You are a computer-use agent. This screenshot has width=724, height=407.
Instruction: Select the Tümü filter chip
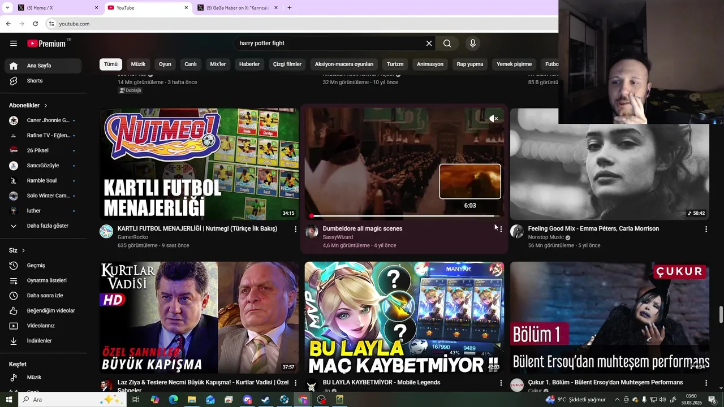(x=111, y=64)
